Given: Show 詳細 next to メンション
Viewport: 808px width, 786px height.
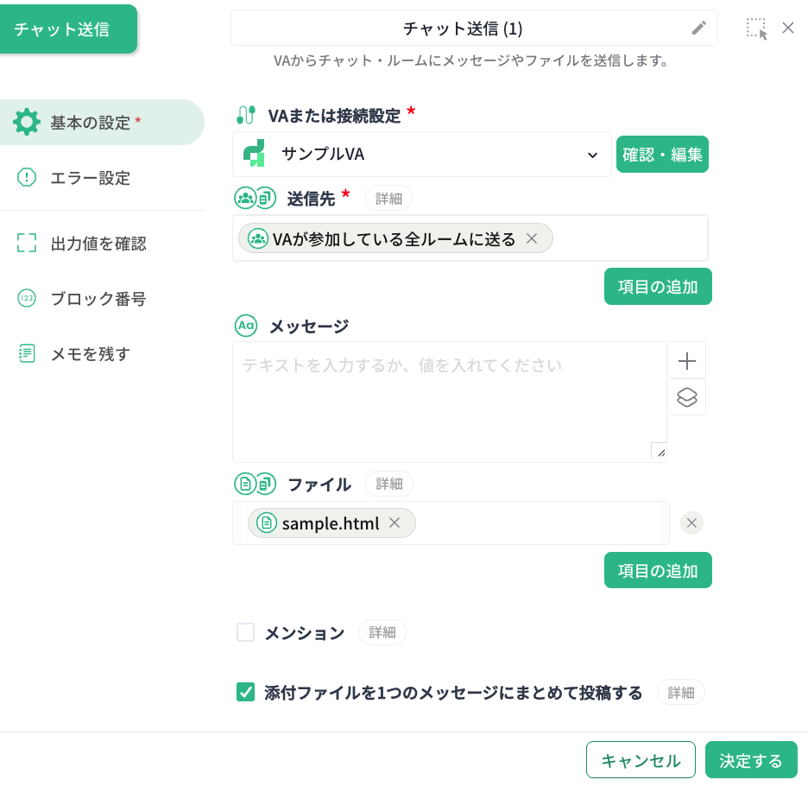Looking at the screenshot, I should [x=382, y=633].
